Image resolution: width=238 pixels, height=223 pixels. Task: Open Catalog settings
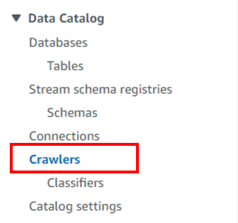pyautogui.click(x=75, y=207)
